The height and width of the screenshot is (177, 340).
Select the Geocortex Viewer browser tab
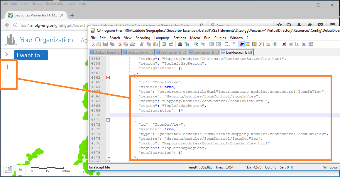[x=36, y=15]
